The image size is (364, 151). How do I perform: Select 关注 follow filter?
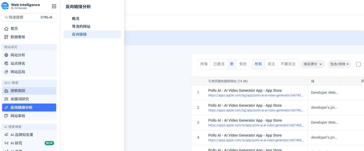click(x=271, y=64)
